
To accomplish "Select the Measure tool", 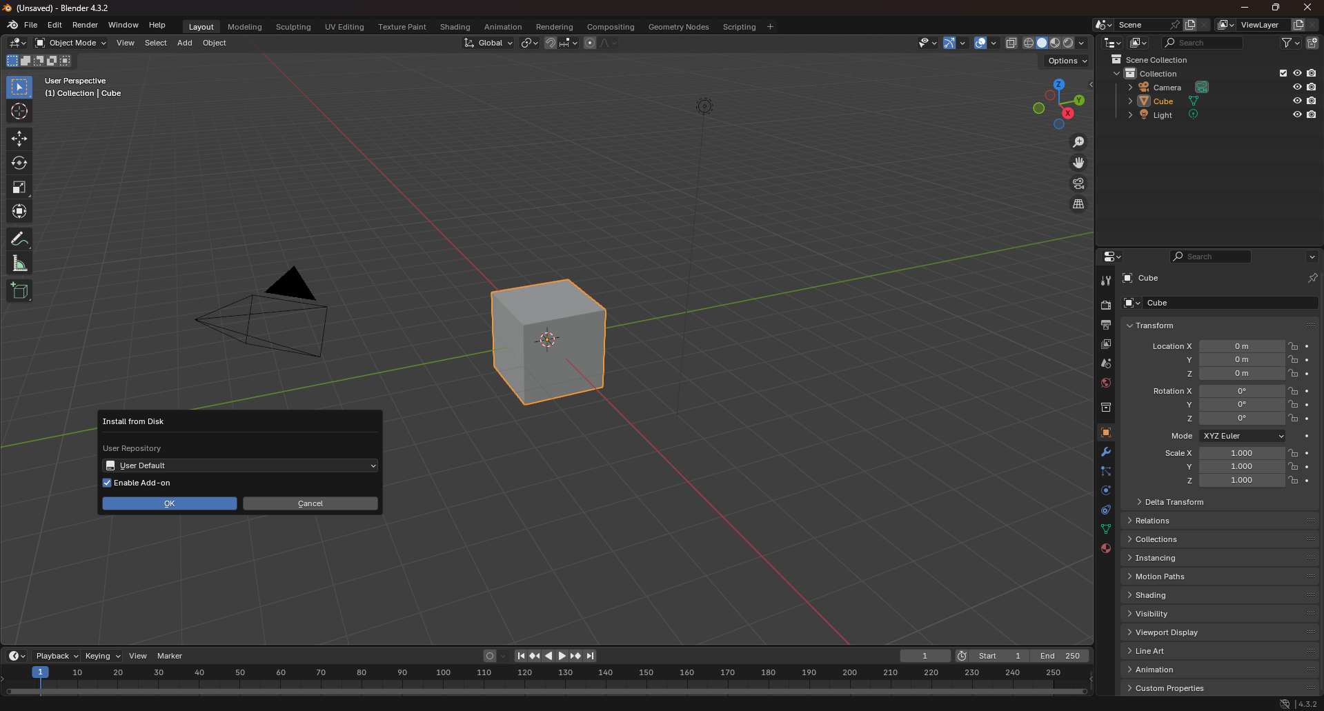I will click(x=19, y=263).
